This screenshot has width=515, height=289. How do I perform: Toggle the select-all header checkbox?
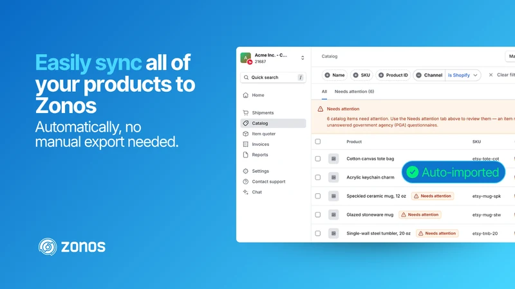click(x=317, y=141)
